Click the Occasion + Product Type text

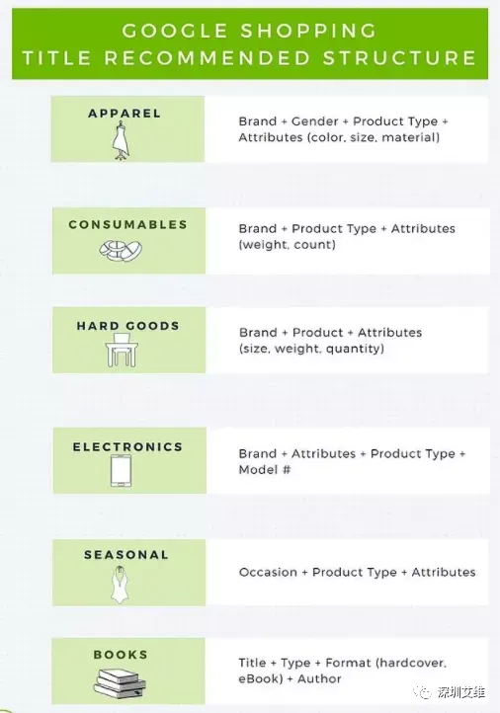pyautogui.click(x=317, y=573)
